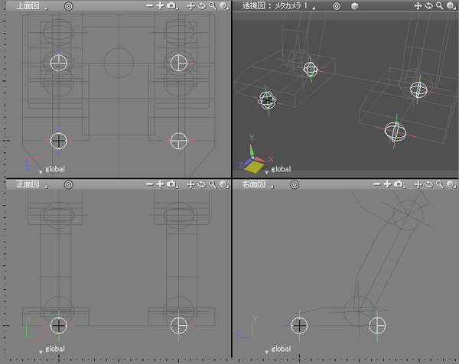Viewport: 459px width, 364px height.
Task: Click yellow ground plane of perspective gizmo
Action: pyautogui.click(x=253, y=167)
